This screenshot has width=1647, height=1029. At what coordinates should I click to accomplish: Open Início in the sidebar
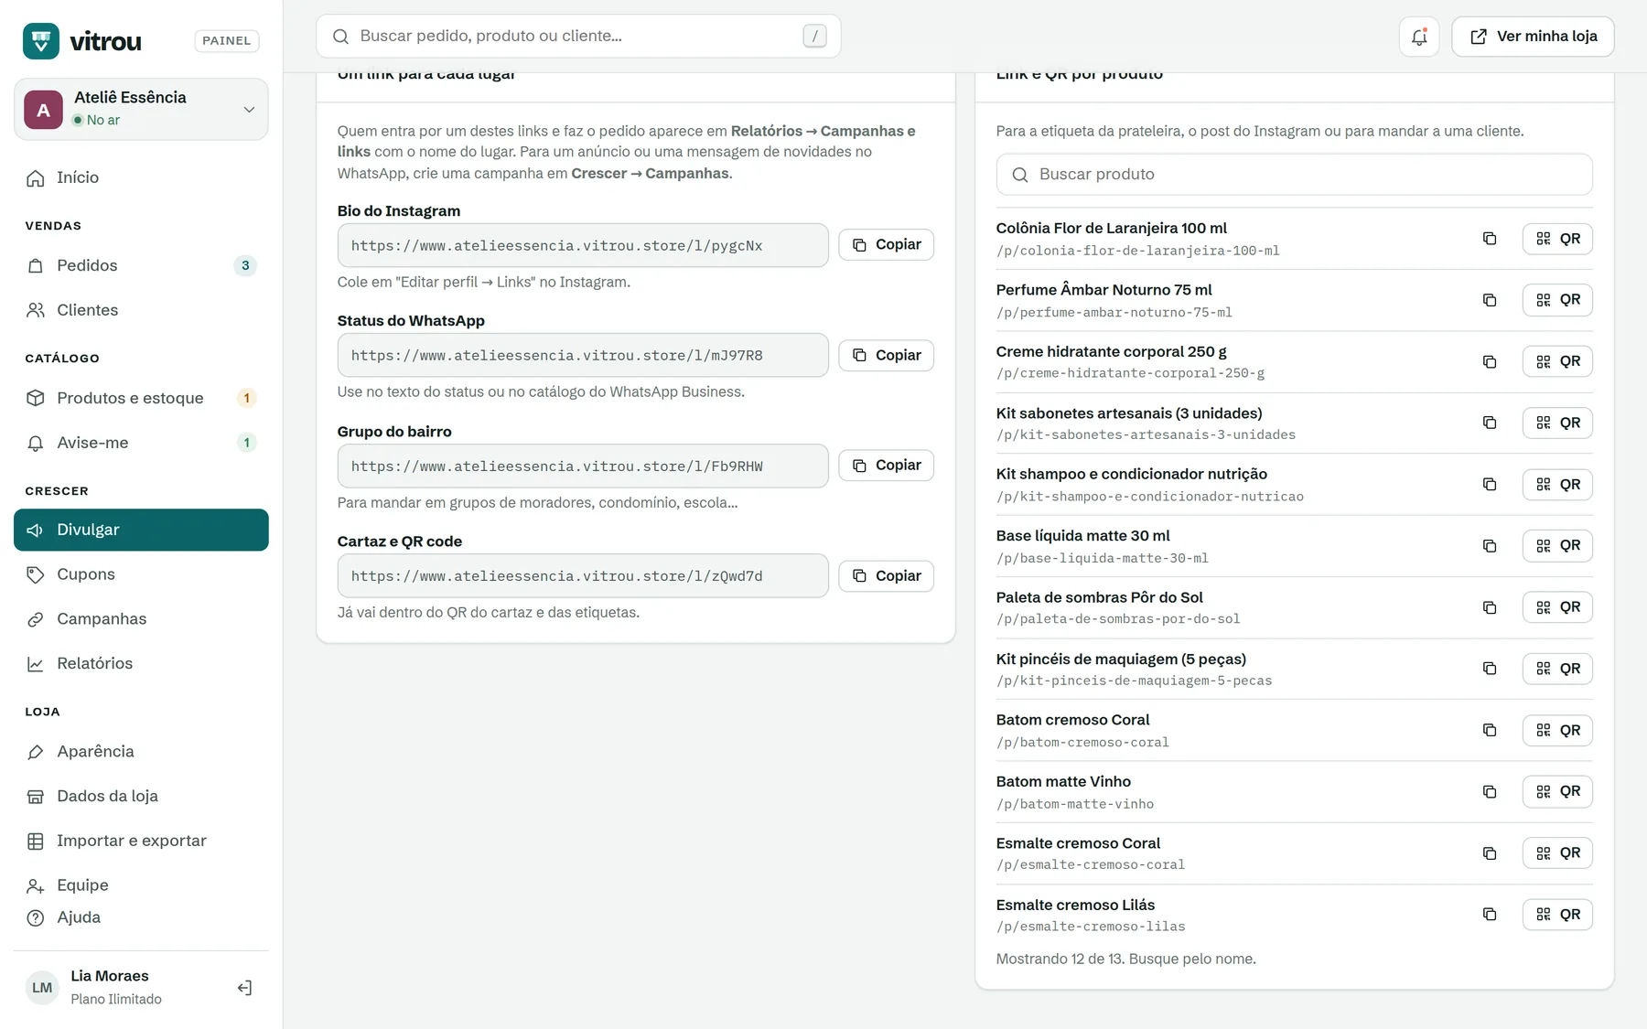point(141,177)
